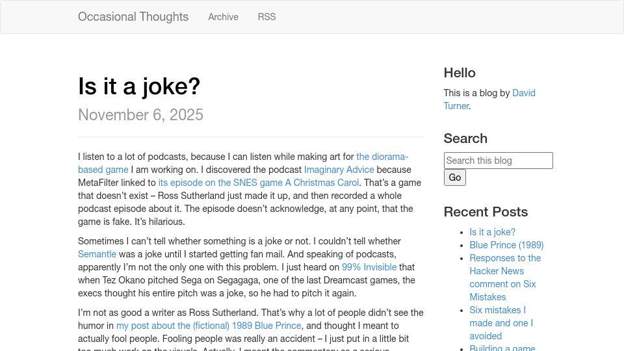
Task: Open the Occasional Thoughts home link
Action: click(133, 17)
